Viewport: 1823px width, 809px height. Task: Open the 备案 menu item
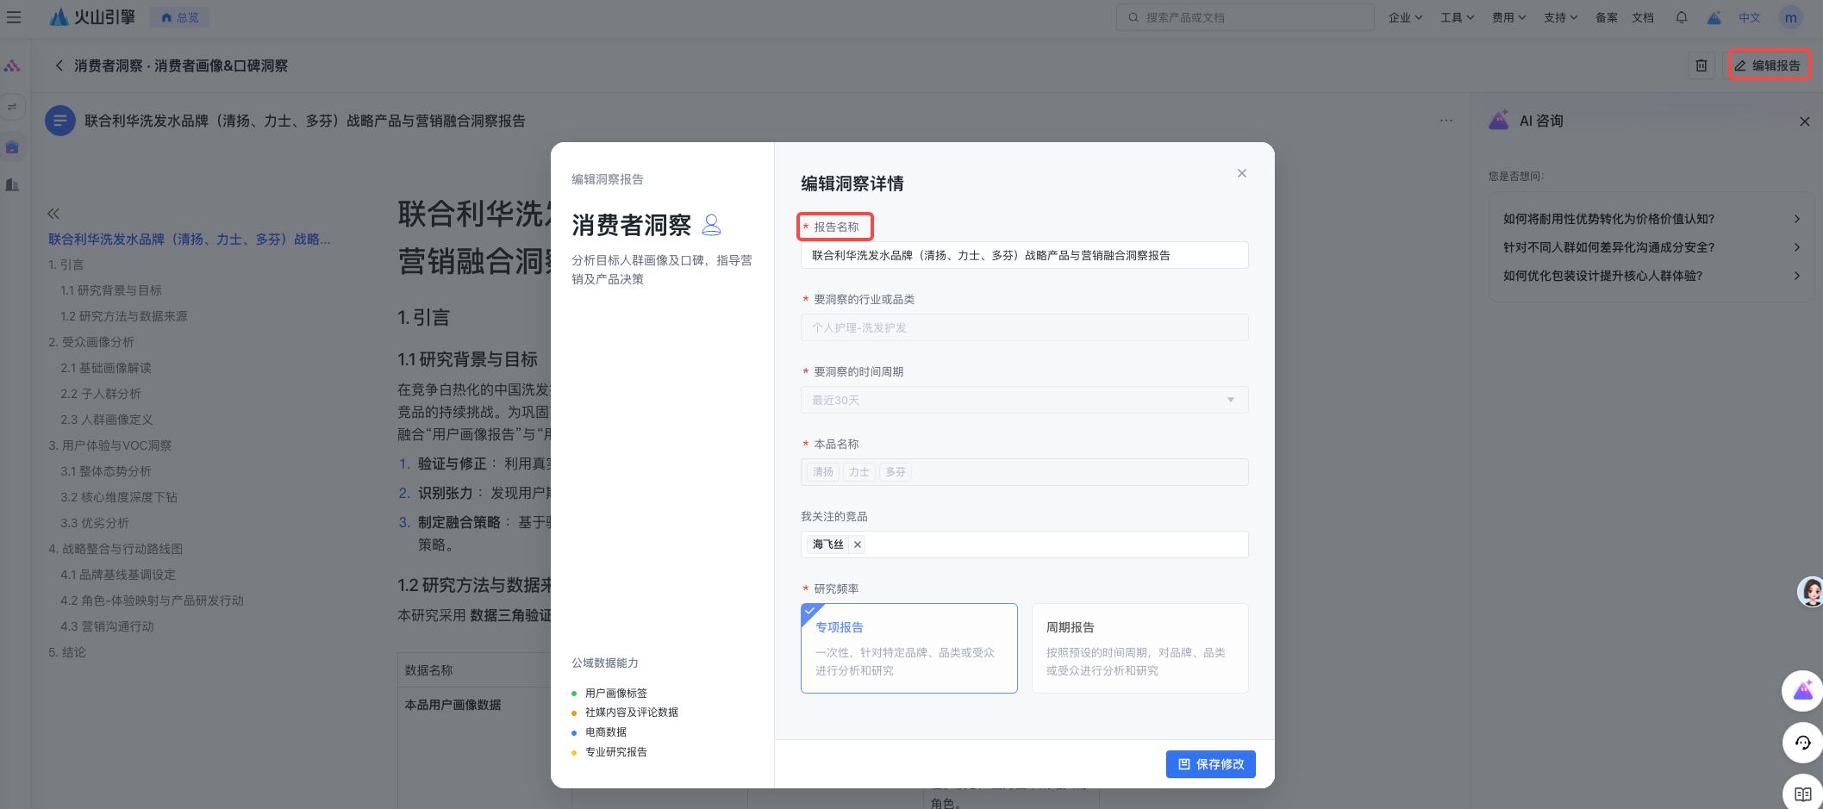1607,17
